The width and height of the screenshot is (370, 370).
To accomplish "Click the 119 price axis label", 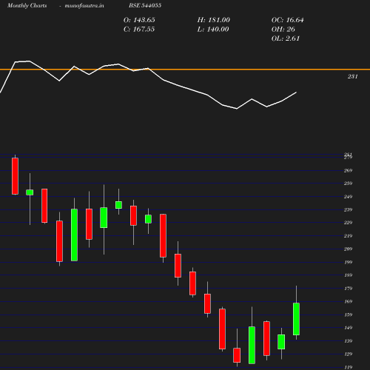I will (348, 368).
